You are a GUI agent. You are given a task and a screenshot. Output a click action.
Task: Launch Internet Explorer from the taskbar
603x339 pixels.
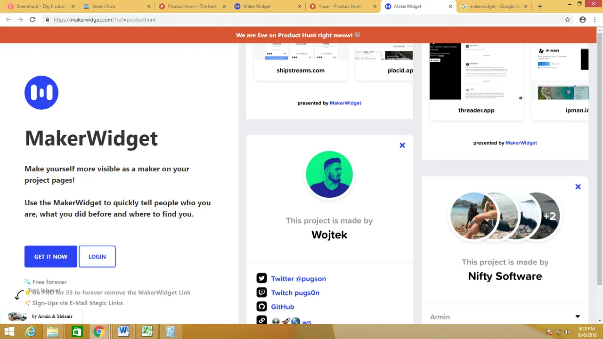[x=31, y=331]
